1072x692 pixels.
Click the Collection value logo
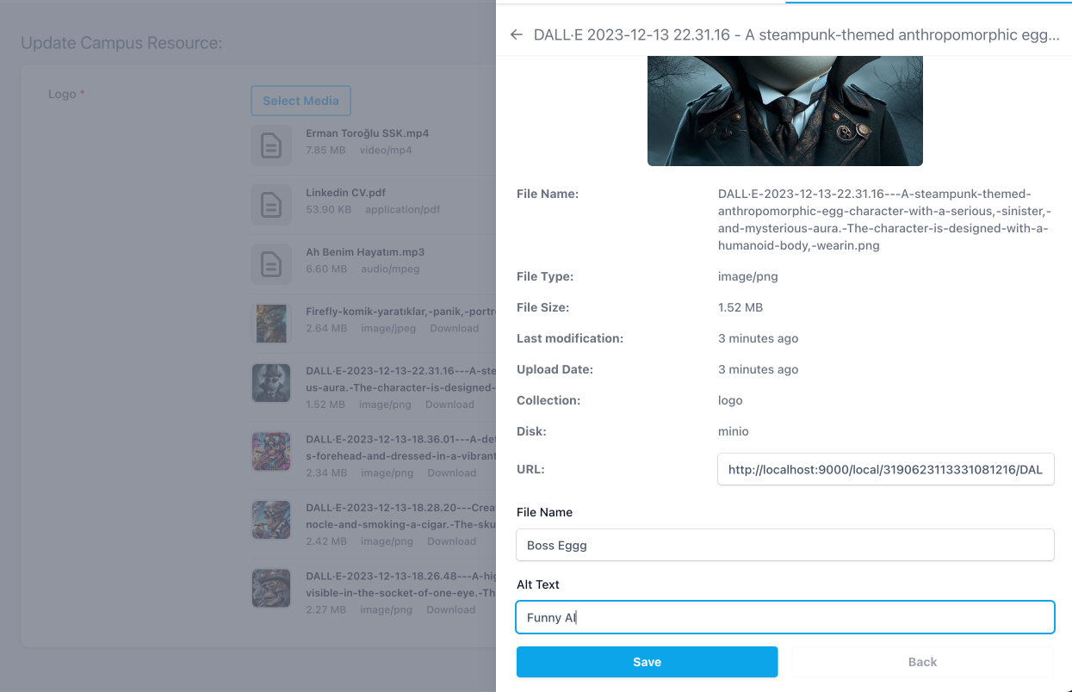click(730, 400)
